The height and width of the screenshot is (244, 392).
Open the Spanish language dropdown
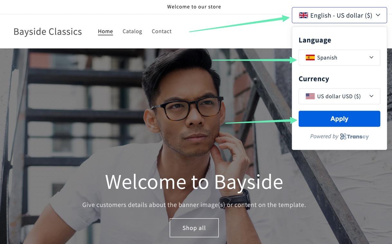pos(339,58)
